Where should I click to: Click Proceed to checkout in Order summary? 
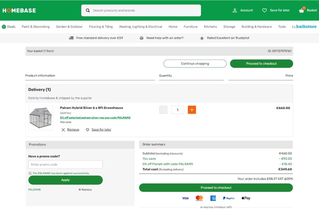216,187
